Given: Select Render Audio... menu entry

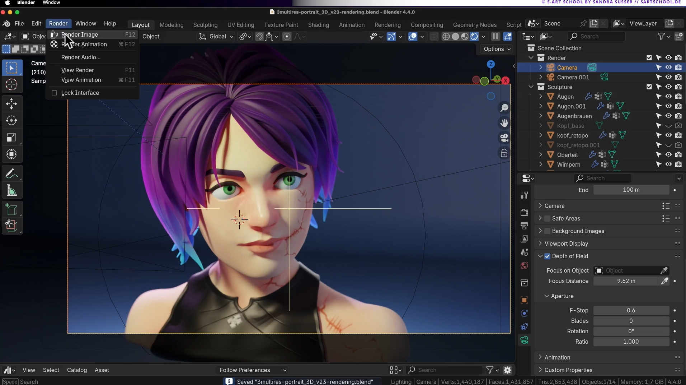Looking at the screenshot, I should click(93, 57).
